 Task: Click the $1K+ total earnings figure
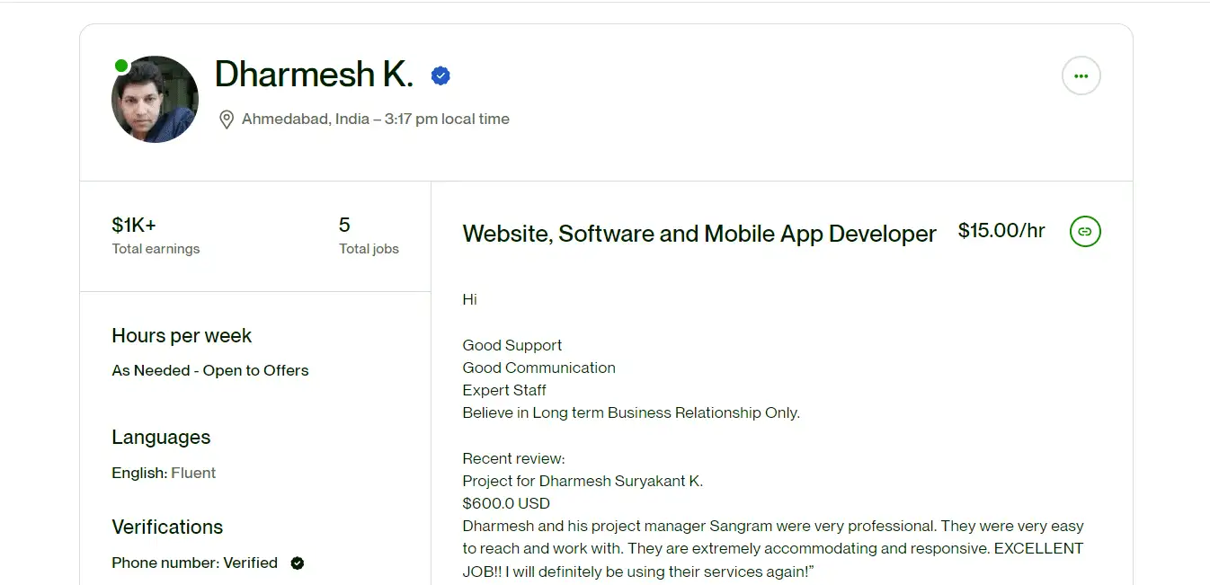point(134,225)
